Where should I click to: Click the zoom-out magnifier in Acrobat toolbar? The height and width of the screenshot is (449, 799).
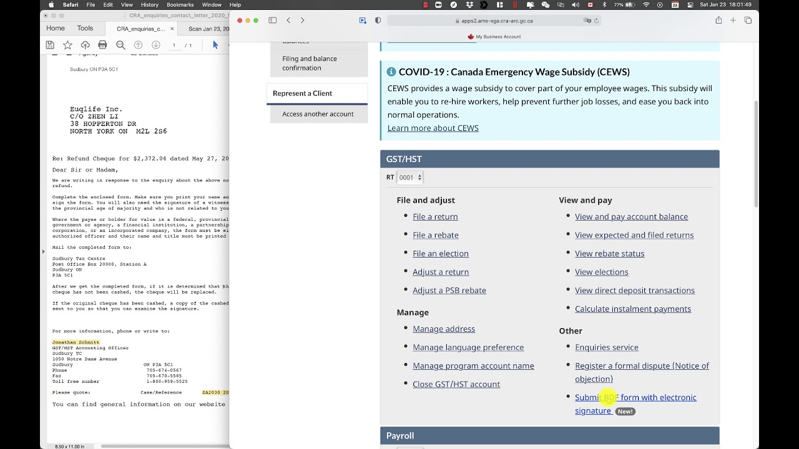pos(120,45)
